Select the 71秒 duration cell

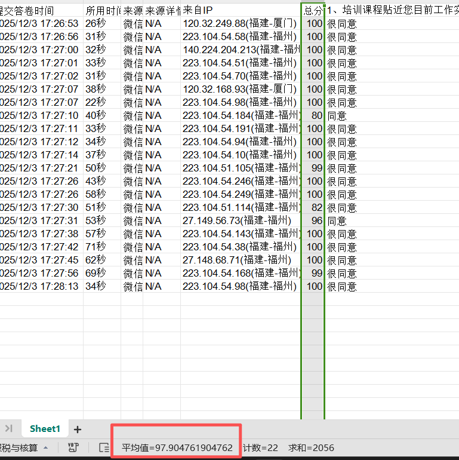coord(102,247)
